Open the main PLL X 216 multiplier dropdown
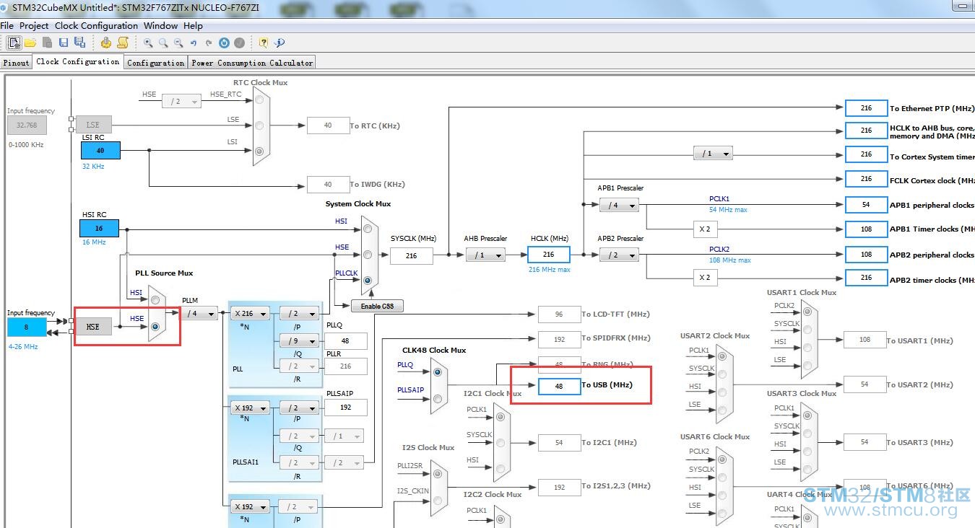 [x=251, y=314]
